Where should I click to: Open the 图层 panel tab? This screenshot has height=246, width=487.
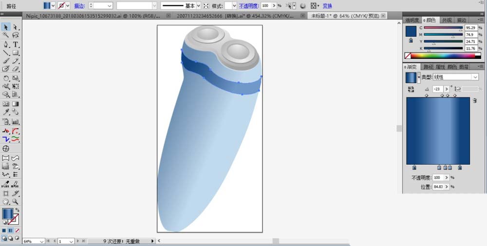pyautogui.click(x=464, y=67)
